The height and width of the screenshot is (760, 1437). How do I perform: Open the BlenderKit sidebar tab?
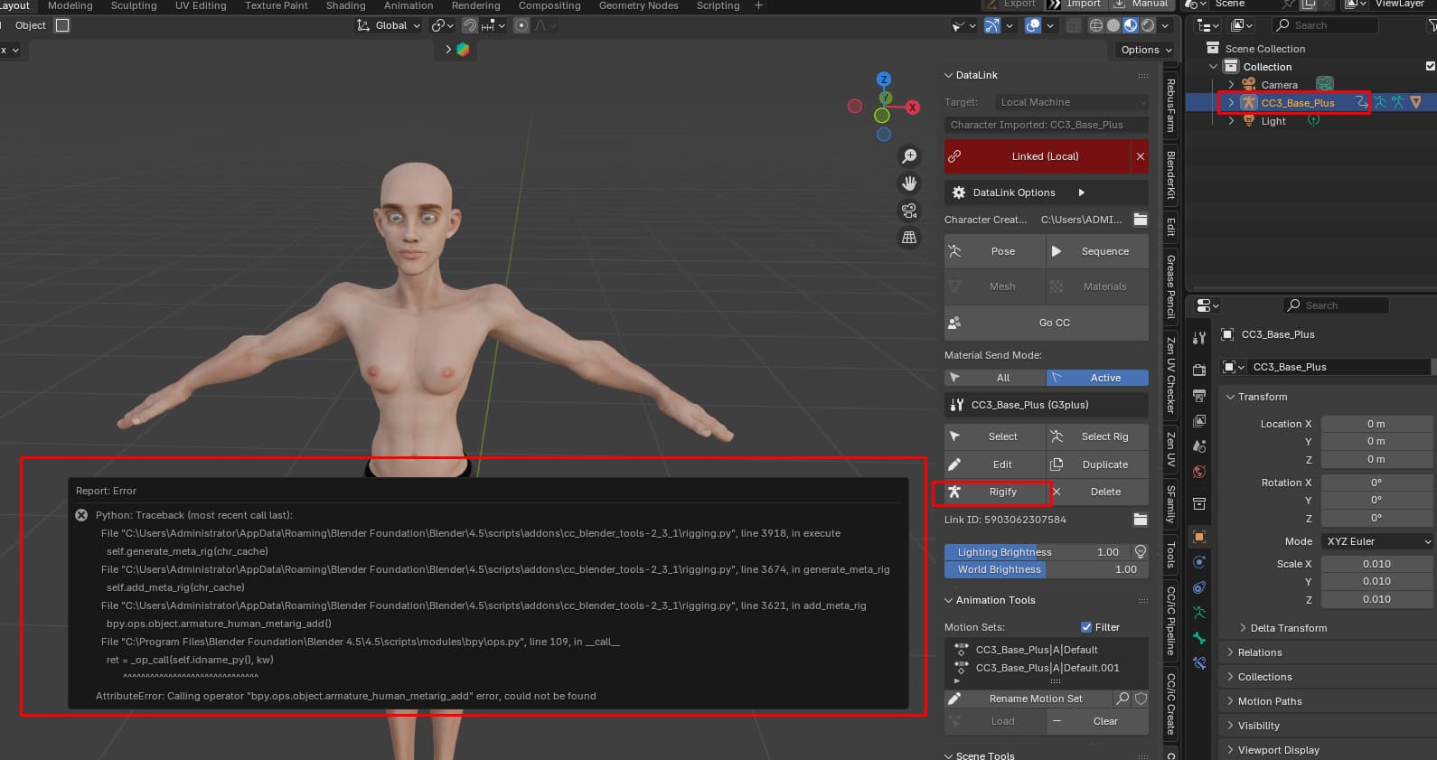click(1171, 174)
